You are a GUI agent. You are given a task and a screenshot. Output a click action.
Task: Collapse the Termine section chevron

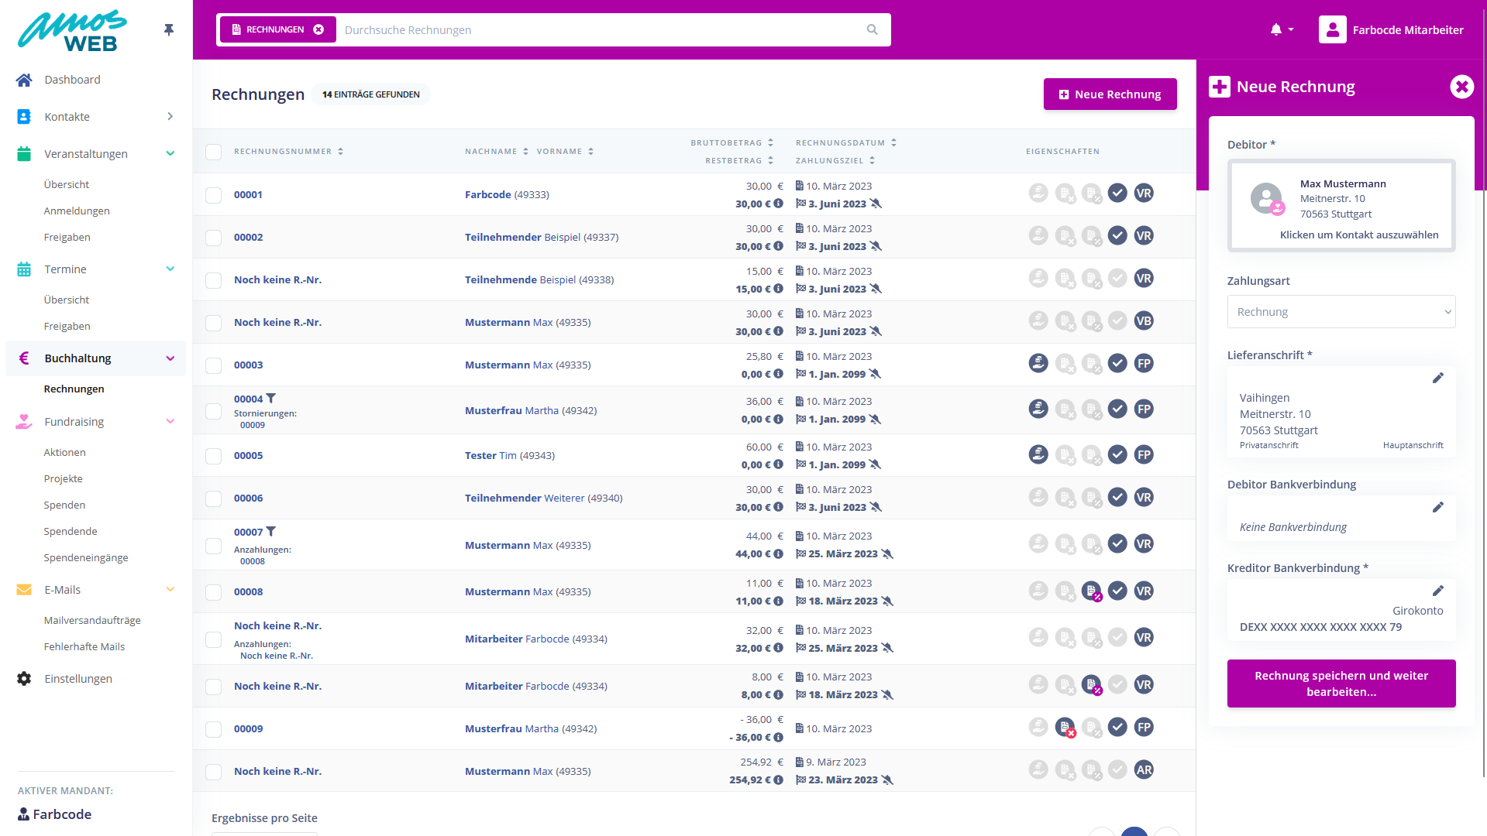pos(170,269)
